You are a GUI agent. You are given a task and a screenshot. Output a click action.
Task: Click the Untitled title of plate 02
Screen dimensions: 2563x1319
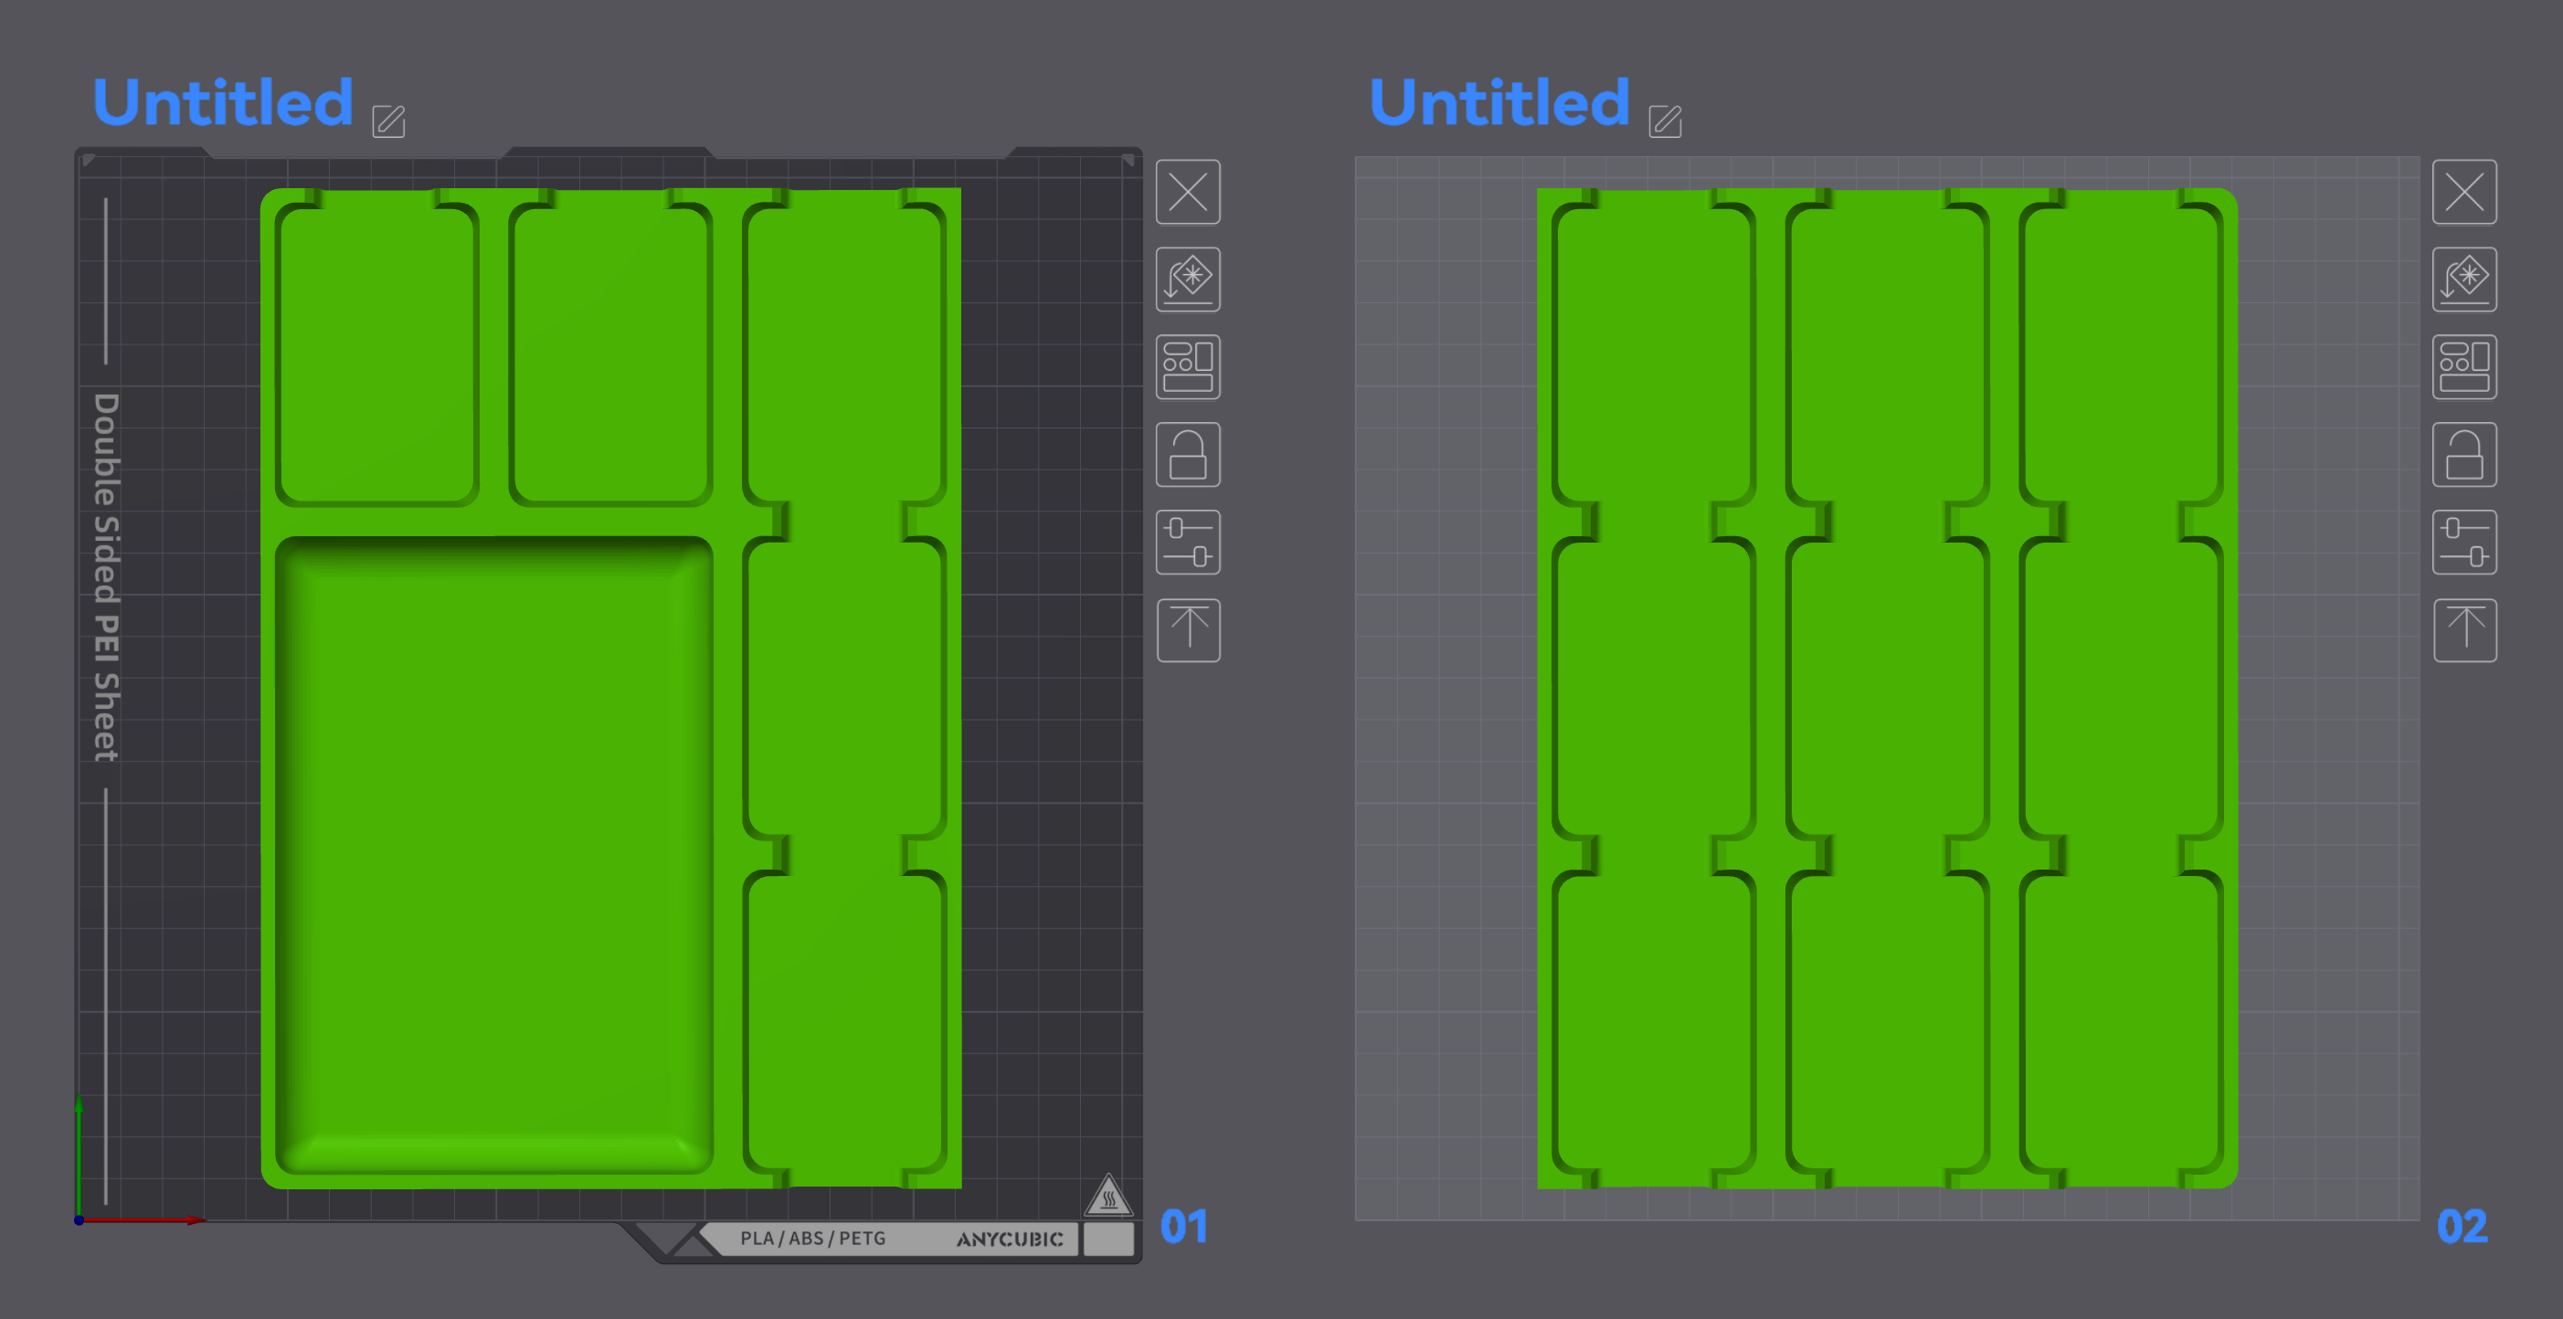(1499, 102)
